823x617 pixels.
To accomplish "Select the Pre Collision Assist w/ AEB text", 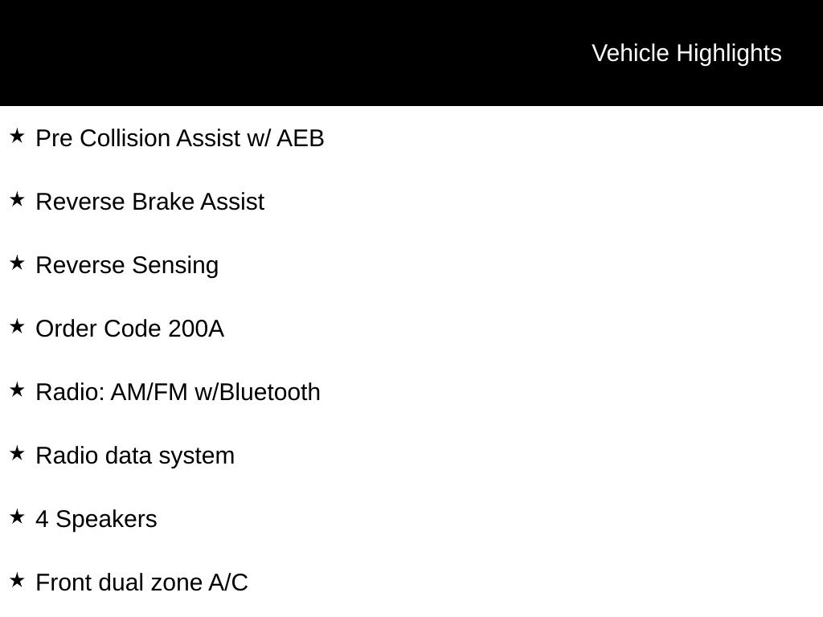I will click(x=180, y=138).
